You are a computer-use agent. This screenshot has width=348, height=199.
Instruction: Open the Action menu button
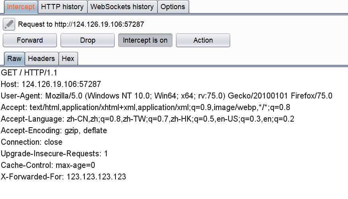coord(203,40)
